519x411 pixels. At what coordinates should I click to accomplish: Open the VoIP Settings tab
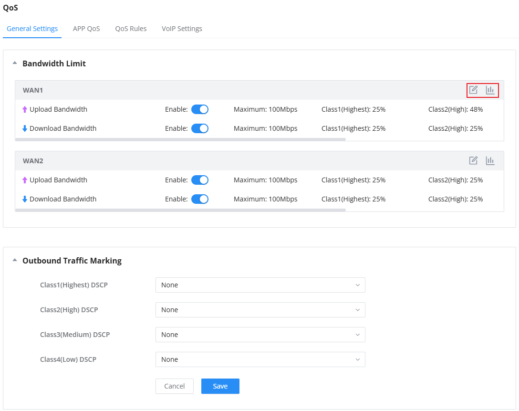coord(182,29)
